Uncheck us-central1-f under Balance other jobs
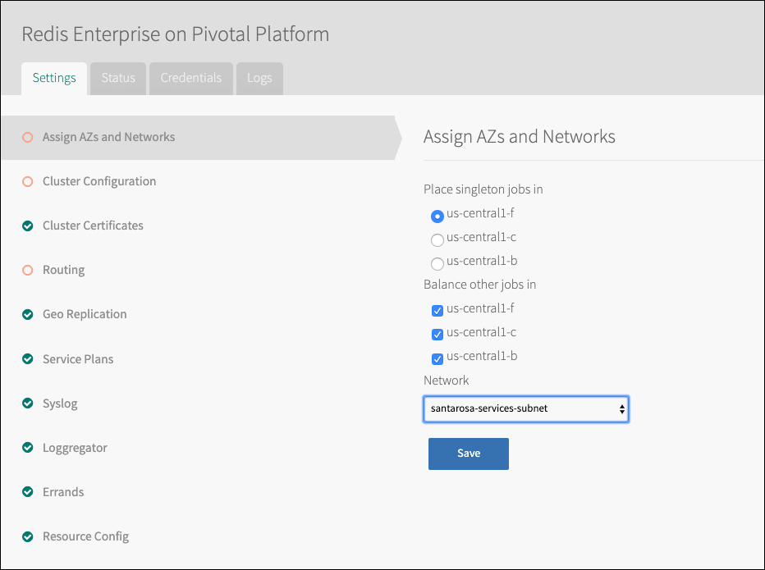 [437, 310]
